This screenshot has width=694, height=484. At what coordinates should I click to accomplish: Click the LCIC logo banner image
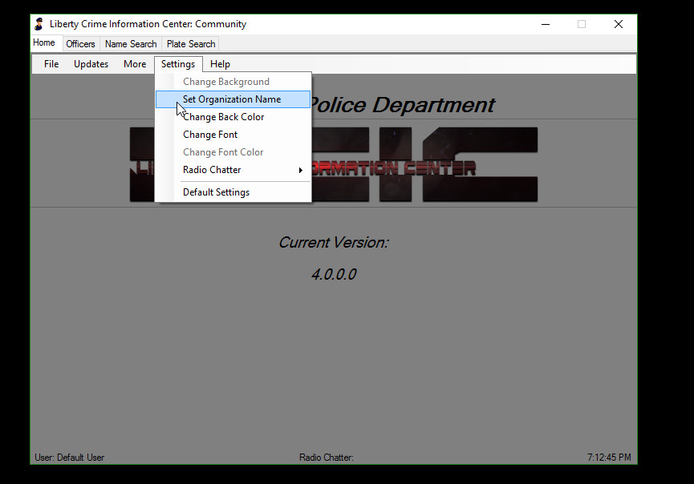[425, 164]
